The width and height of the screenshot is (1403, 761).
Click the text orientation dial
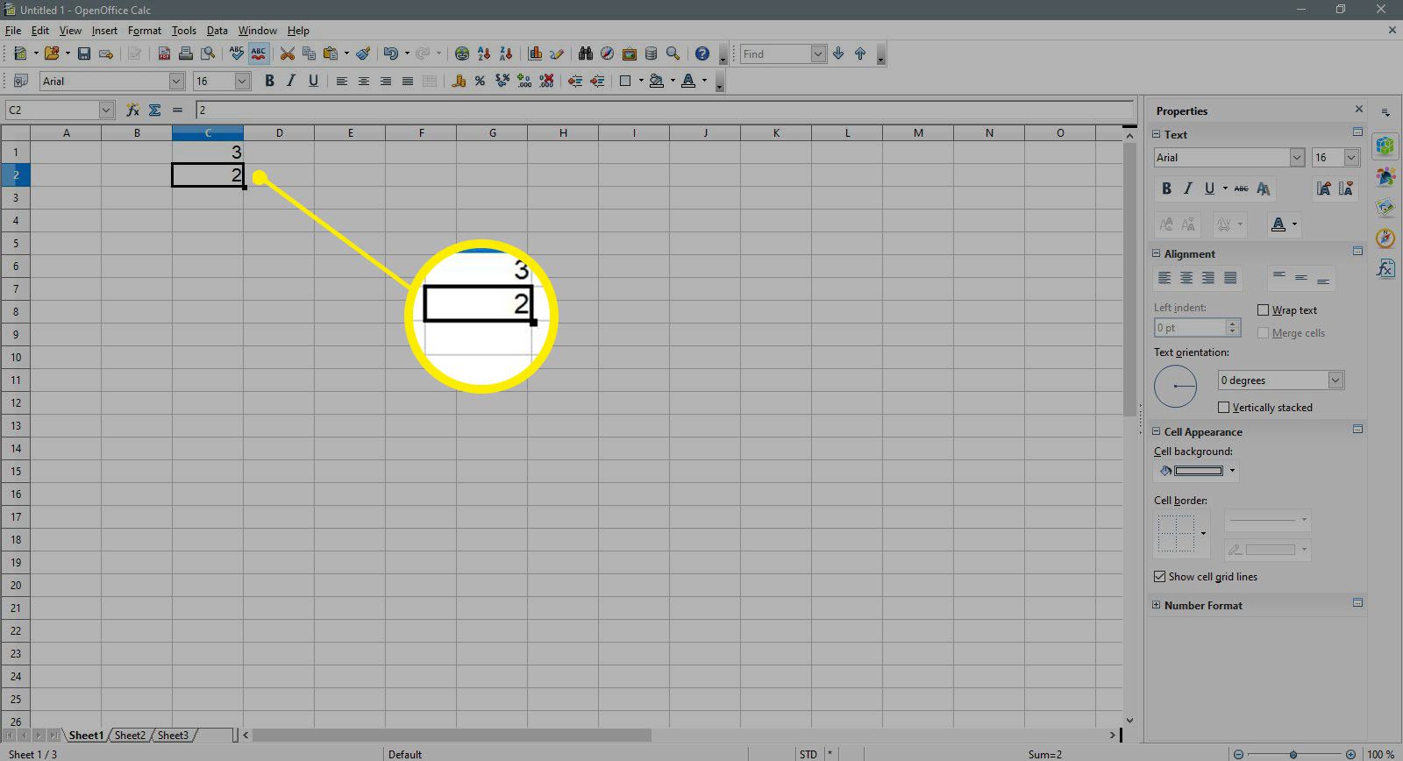pyautogui.click(x=1175, y=386)
